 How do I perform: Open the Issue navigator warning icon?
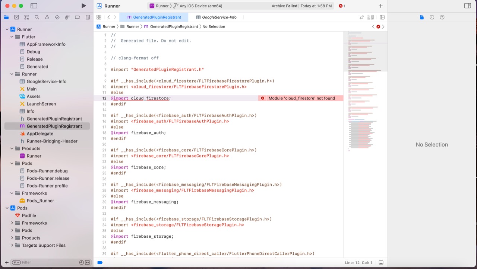pos(47,17)
